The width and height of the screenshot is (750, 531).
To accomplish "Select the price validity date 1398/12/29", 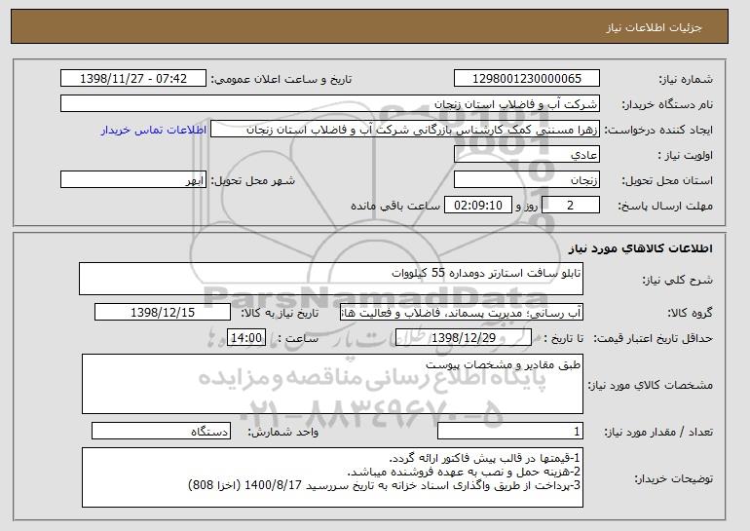I will coord(464,338).
